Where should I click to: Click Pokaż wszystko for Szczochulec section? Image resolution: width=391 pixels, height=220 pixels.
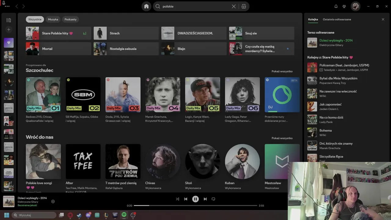coord(282,71)
